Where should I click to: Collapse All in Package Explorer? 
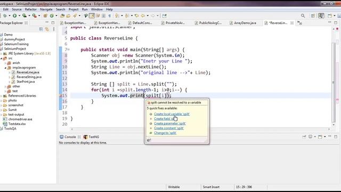(41, 29)
